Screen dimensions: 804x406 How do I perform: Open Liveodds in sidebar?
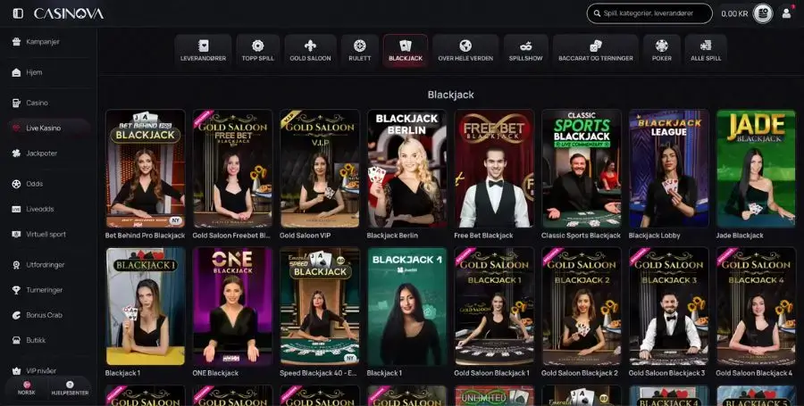point(49,209)
